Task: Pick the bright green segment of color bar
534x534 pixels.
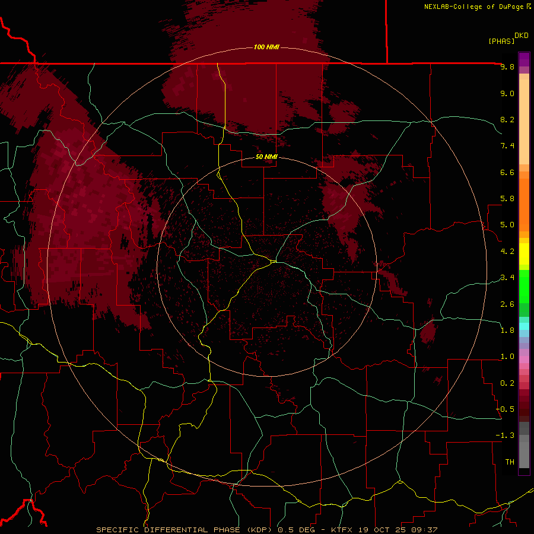Action: click(524, 288)
